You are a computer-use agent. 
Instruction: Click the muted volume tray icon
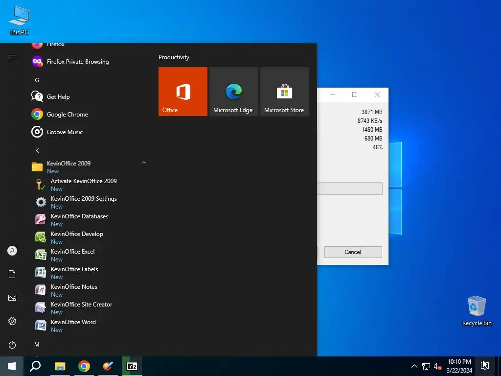pos(437,366)
